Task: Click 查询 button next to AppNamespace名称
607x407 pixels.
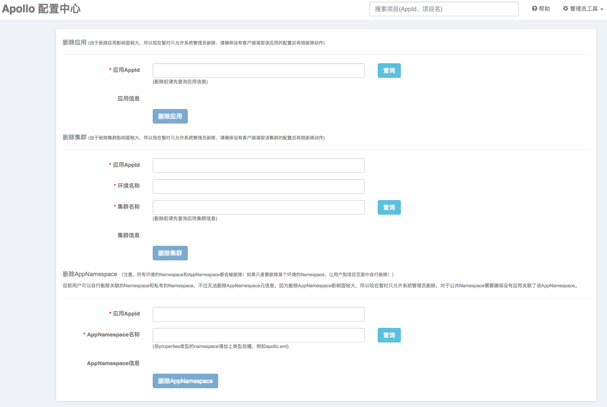Action: (x=389, y=335)
